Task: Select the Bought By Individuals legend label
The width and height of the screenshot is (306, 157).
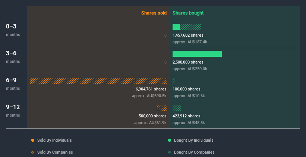Action: pyautogui.click(x=193, y=140)
